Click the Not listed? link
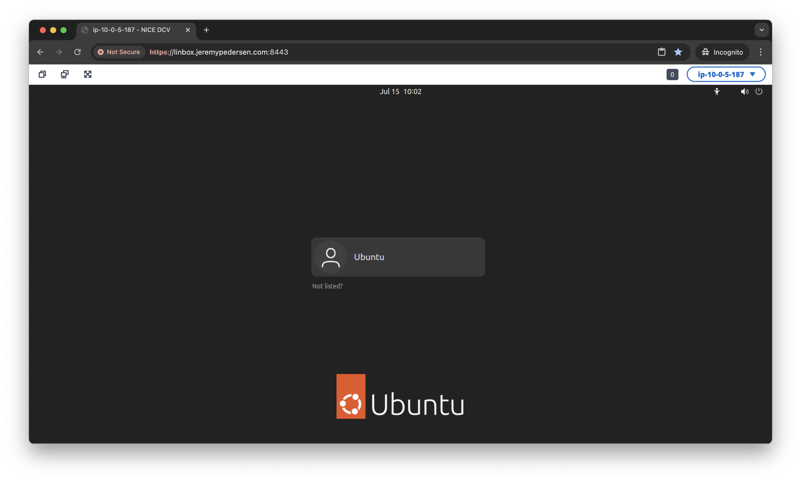This screenshot has width=801, height=482. [x=327, y=286]
